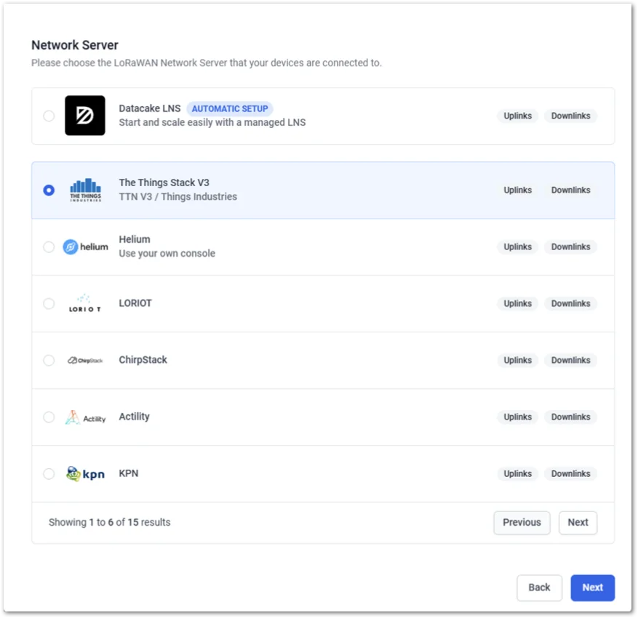Click 'TTN V3 / Things Industries' subtitle

click(x=178, y=197)
